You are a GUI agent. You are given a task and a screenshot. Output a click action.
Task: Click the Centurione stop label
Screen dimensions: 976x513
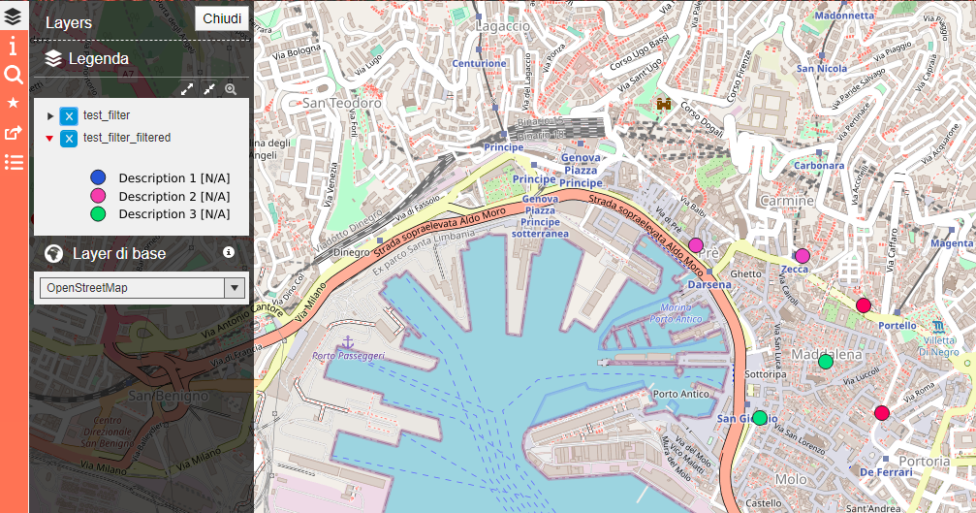coord(479,63)
